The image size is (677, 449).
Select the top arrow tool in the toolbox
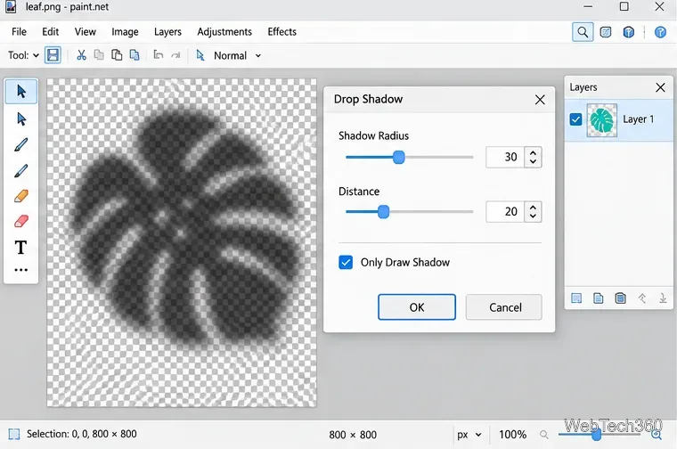coord(21,91)
